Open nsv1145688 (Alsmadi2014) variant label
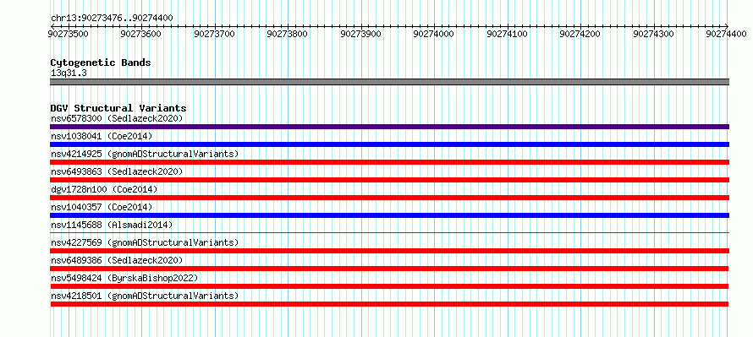 pos(112,225)
